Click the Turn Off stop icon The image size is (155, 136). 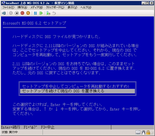tap(17, 13)
